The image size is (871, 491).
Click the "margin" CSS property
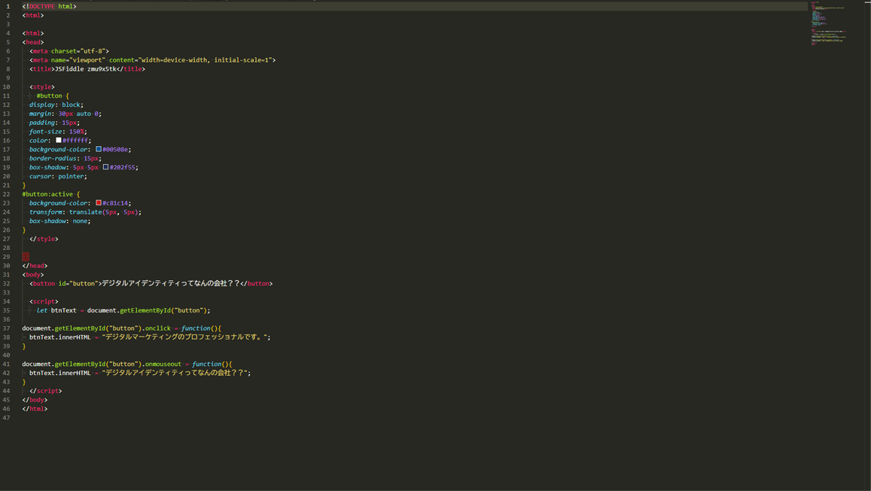[x=40, y=114]
